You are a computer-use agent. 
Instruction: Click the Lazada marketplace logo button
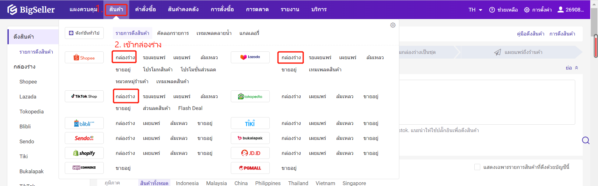[x=250, y=57]
